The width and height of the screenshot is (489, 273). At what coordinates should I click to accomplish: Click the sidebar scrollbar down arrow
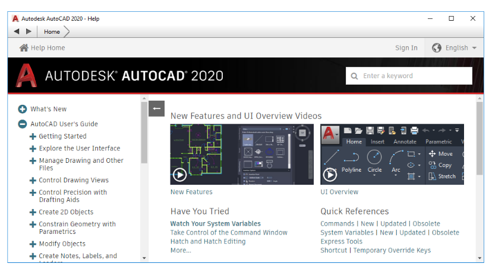pyautogui.click(x=144, y=258)
